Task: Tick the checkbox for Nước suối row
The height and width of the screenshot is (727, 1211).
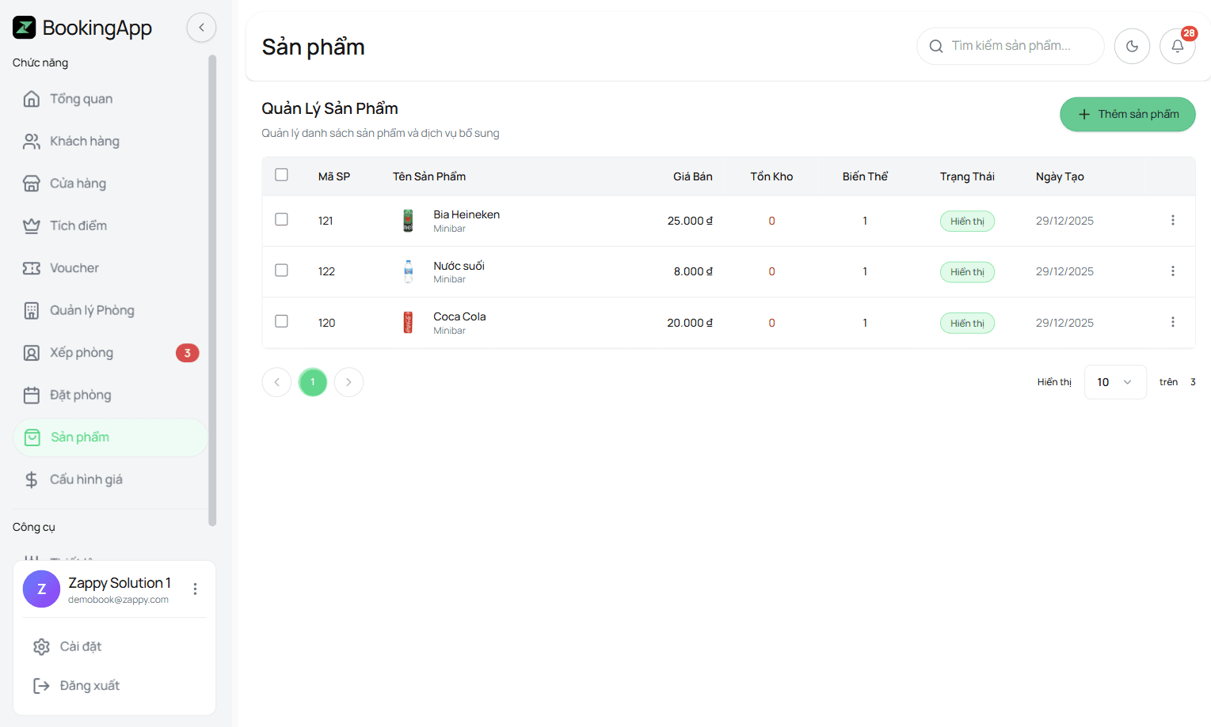Action: click(281, 271)
